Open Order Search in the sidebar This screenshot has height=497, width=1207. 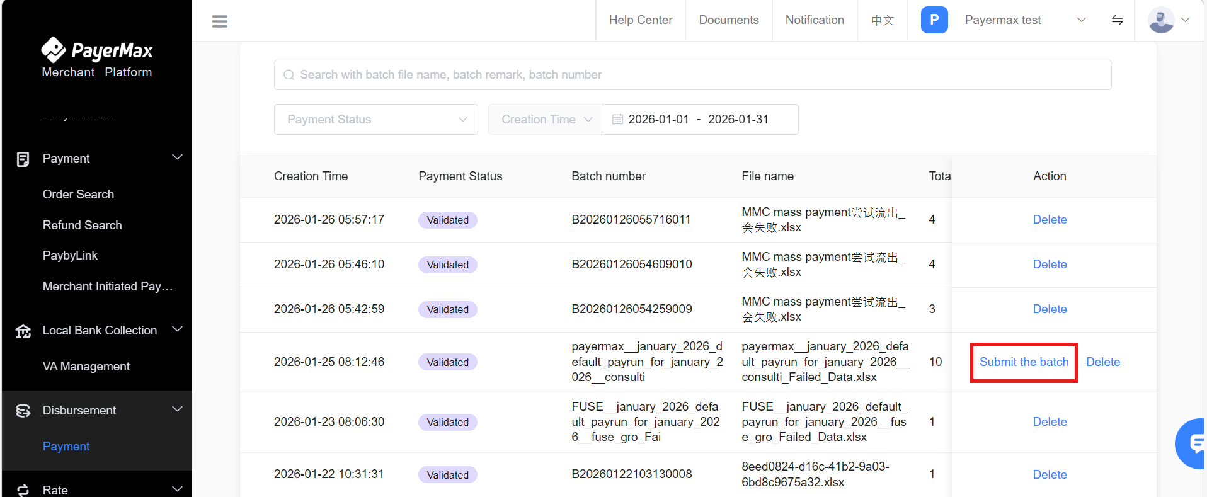tap(78, 194)
